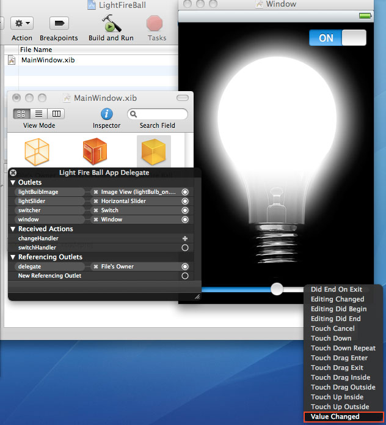Image resolution: width=386 pixels, height=425 pixels.
Task: Choose Touch Down event
Action: click(331, 339)
